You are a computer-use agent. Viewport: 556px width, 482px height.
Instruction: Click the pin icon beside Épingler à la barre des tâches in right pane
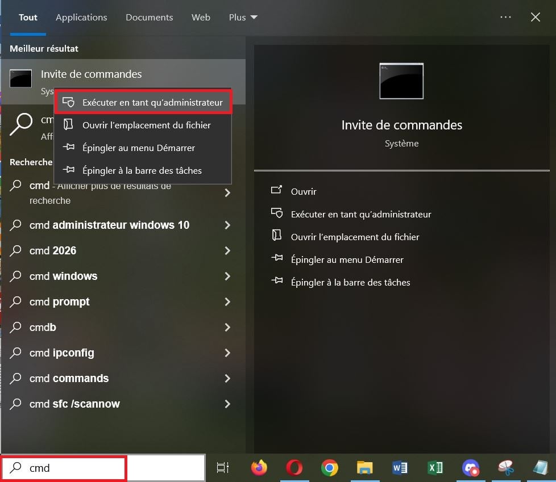[277, 280]
